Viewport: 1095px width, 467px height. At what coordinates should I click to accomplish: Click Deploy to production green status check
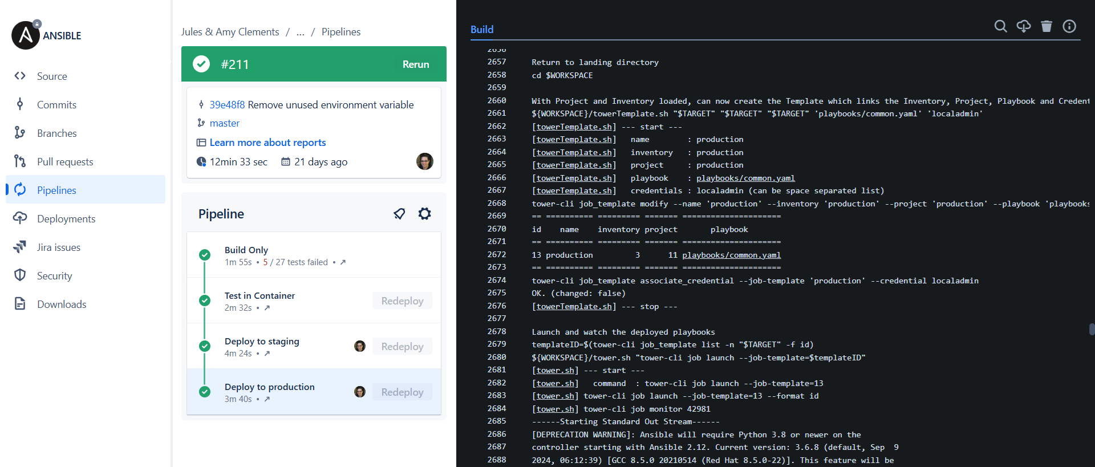[x=205, y=392]
